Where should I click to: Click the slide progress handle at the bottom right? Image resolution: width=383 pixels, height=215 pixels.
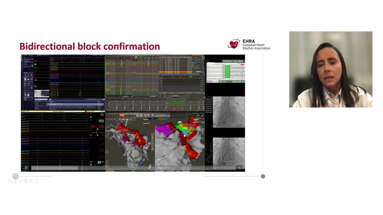(263, 176)
